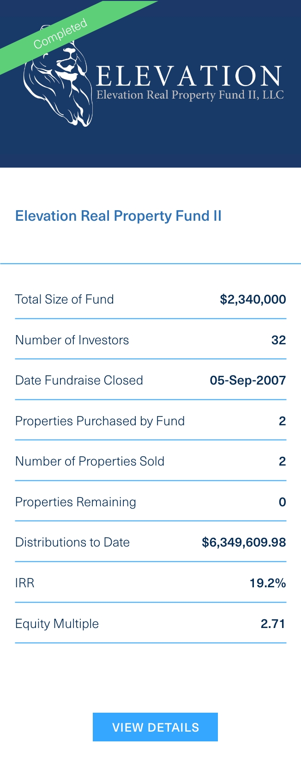The width and height of the screenshot is (301, 771).
Task: Select the 2.71 Equity Multiple value
Action: tap(272, 624)
